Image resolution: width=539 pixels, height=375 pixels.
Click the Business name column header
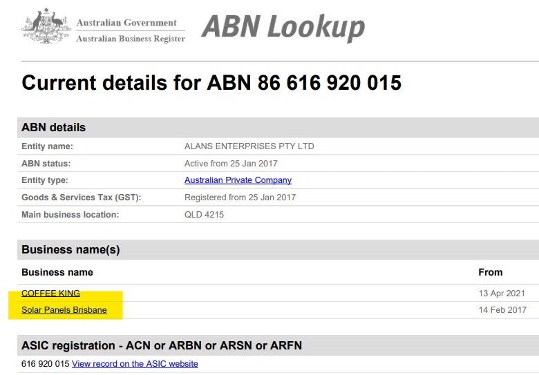[x=57, y=272]
